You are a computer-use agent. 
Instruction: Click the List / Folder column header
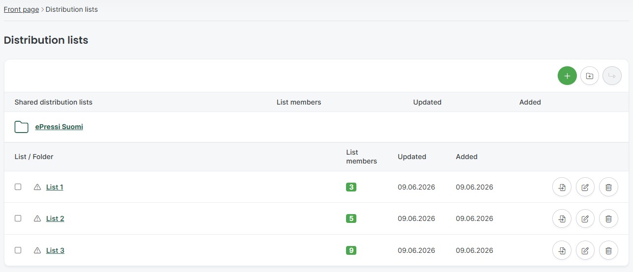pyautogui.click(x=34, y=157)
